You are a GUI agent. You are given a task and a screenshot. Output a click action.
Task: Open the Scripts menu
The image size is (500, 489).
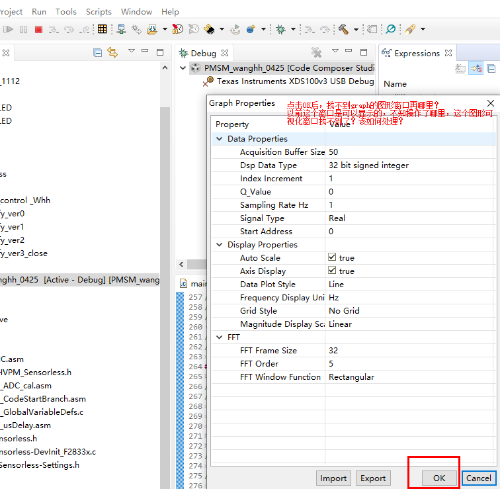[x=99, y=12]
